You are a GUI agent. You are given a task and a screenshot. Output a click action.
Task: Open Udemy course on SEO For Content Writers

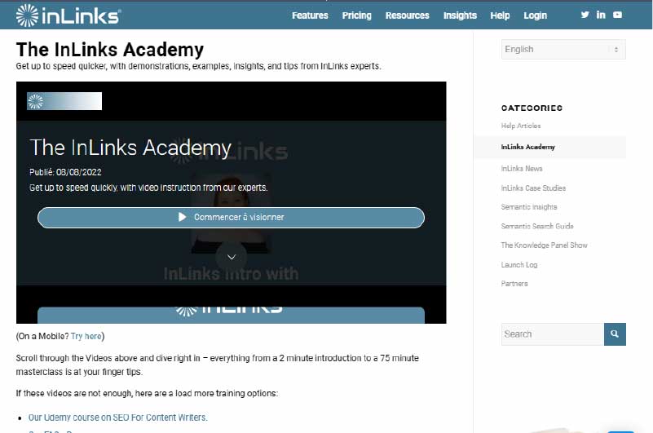pyautogui.click(x=118, y=418)
